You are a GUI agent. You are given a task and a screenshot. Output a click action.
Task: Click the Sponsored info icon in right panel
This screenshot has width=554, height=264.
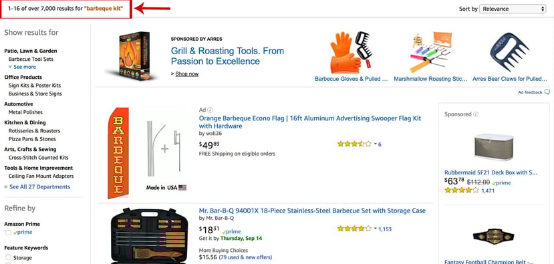[x=476, y=114]
